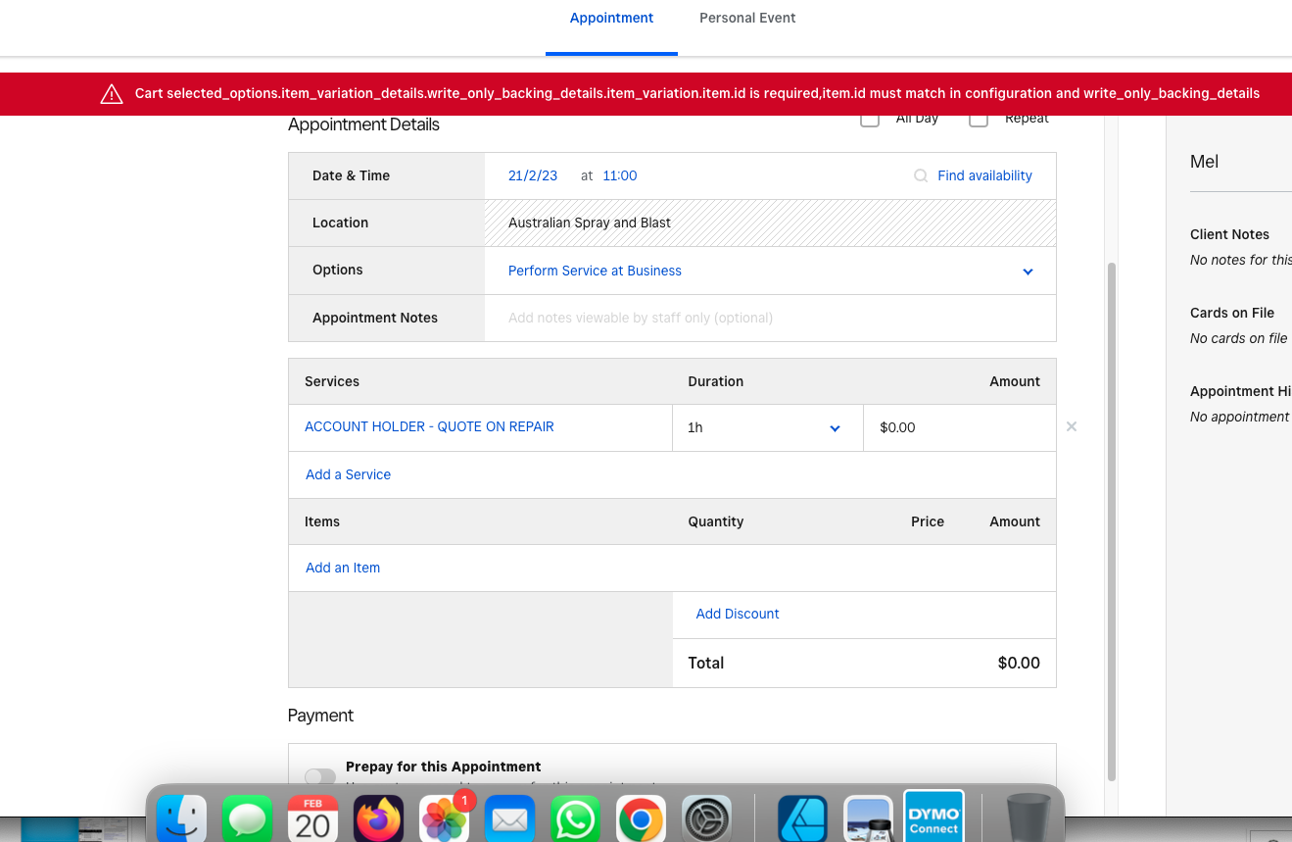
Task: Open the 11:00 appointment time picker
Action: (x=619, y=175)
